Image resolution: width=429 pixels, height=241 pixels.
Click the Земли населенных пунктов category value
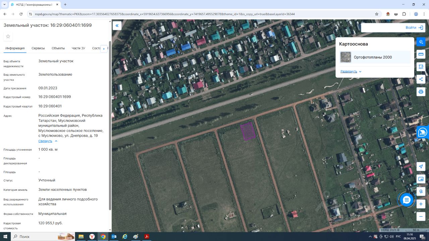tap(63, 189)
